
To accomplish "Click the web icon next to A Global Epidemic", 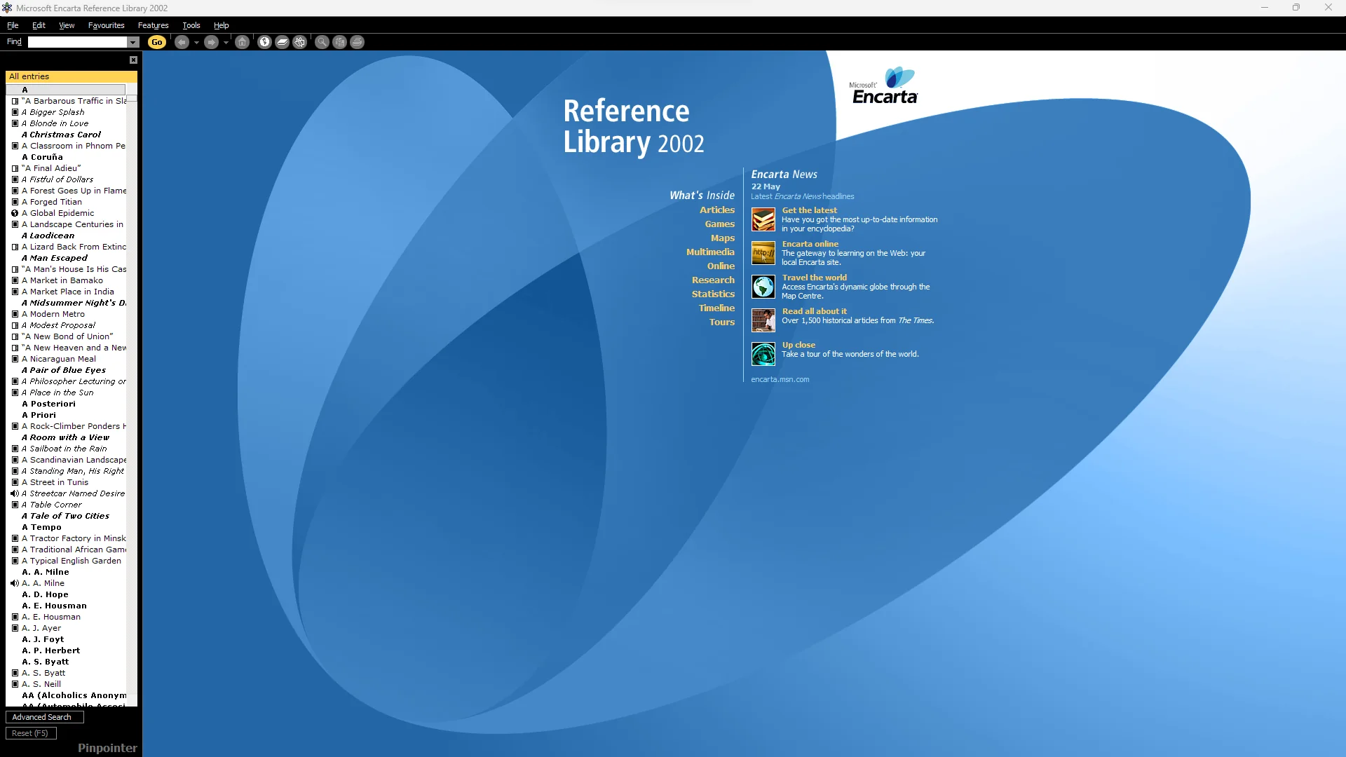I will 15,213.
